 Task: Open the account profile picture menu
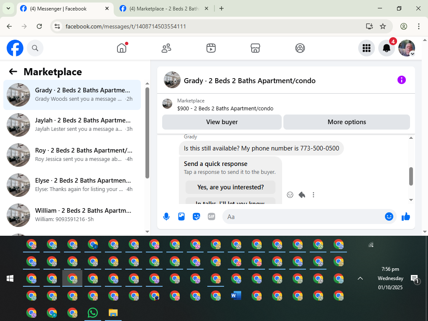click(407, 48)
